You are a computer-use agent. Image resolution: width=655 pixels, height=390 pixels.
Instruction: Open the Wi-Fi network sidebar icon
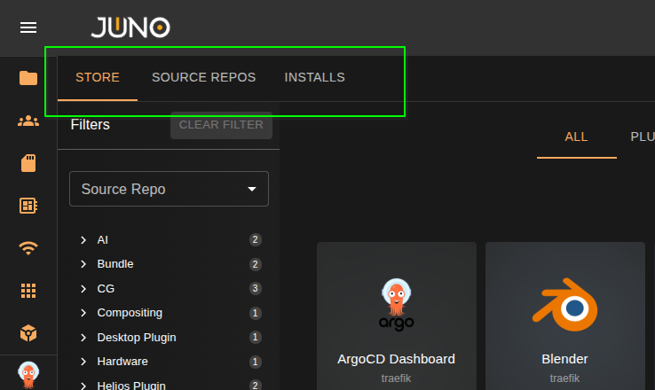28,248
